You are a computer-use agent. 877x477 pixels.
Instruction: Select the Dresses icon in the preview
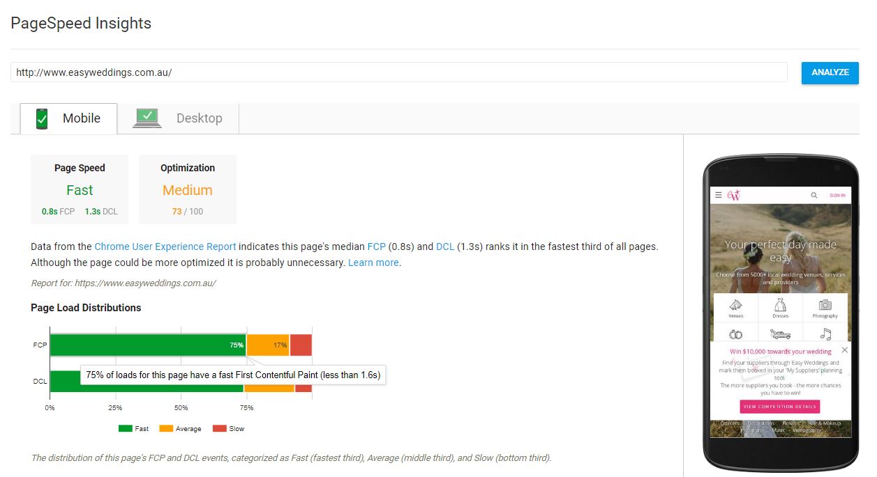780,305
